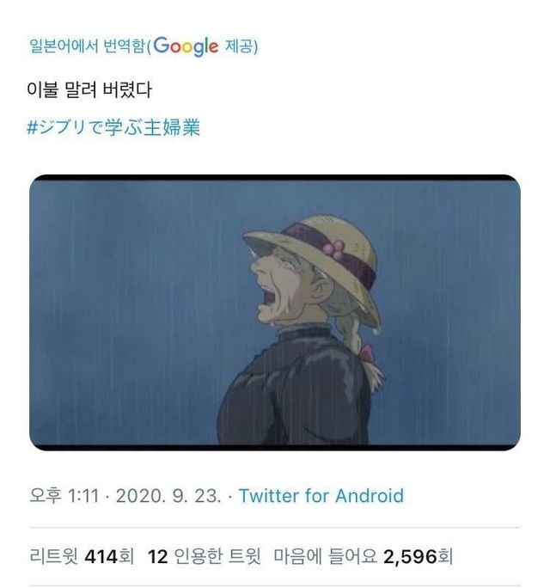The height and width of the screenshot is (588, 550).
Task: Click the number 12 for quote tweets
Action: point(156,557)
